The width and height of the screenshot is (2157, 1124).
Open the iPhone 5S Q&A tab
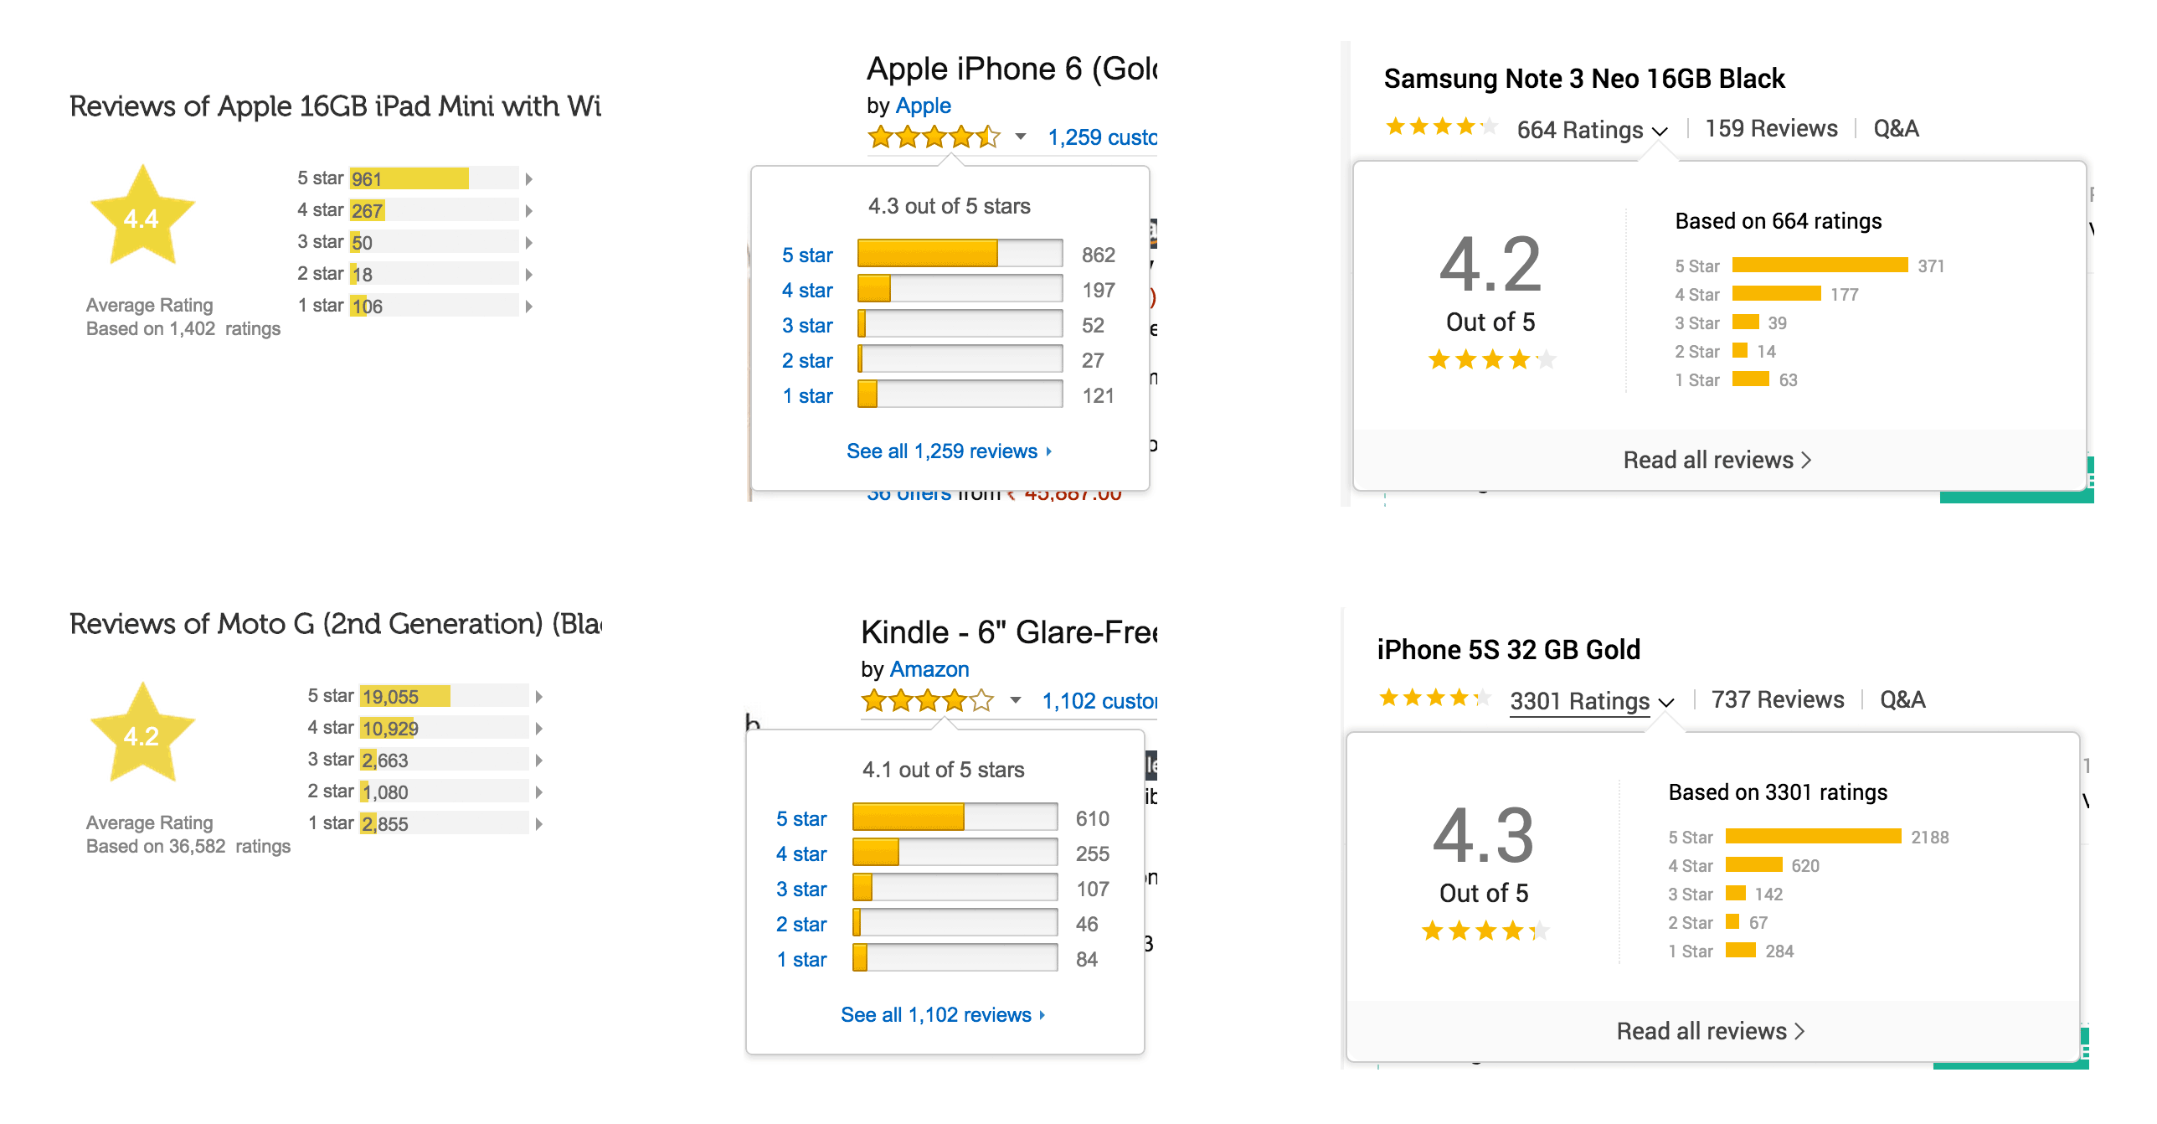pyautogui.click(x=1902, y=699)
